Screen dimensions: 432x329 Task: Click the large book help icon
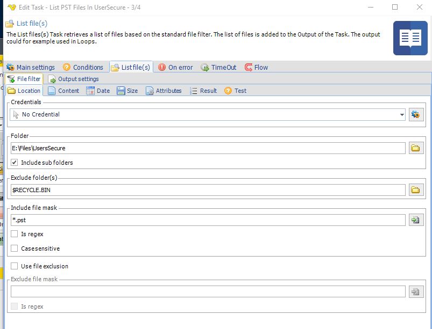(410, 39)
